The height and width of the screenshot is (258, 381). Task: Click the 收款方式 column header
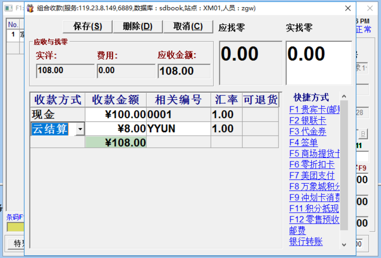click(58, 100)
